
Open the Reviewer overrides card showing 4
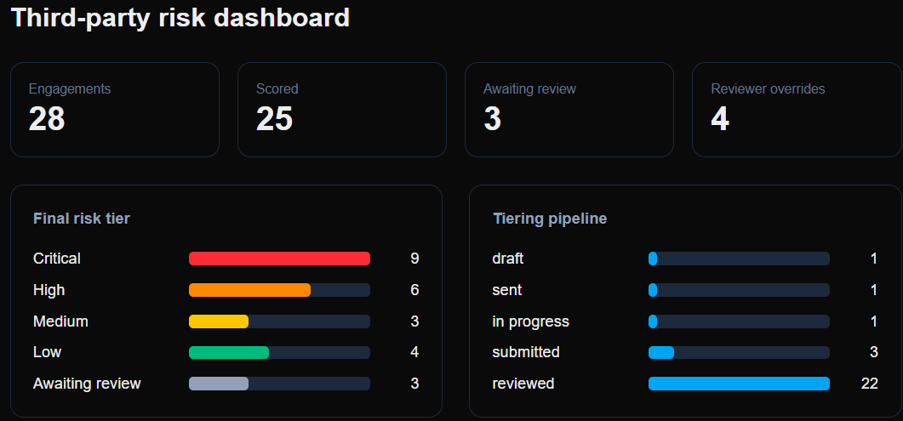(797, 109)
